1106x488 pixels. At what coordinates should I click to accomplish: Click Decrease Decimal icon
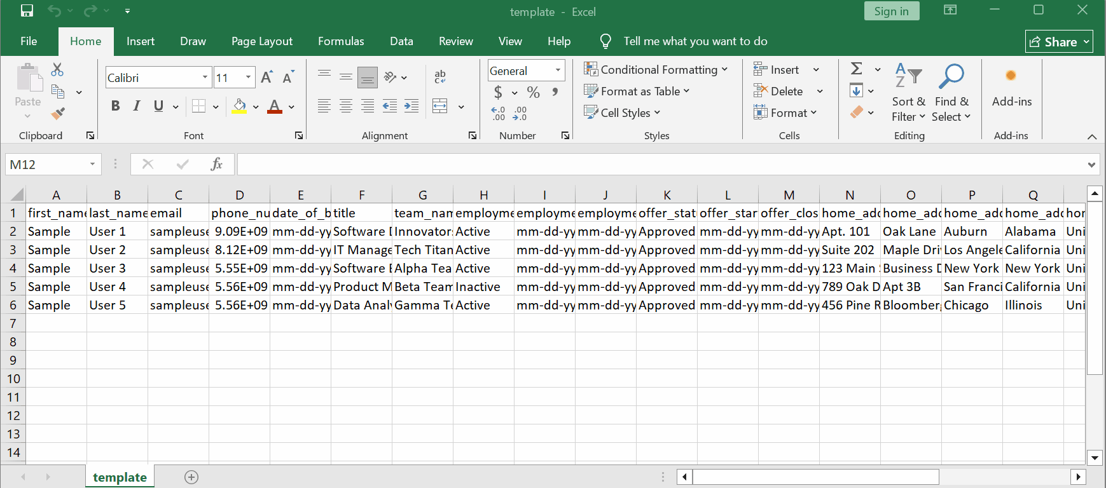(x=520, y=114)
